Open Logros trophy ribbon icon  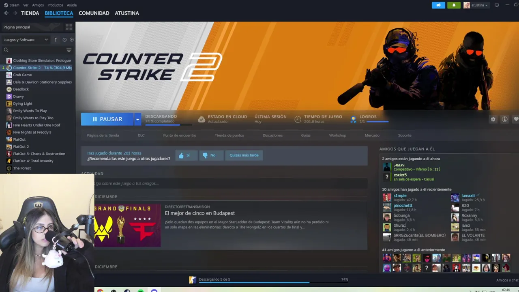pos(354,119)
